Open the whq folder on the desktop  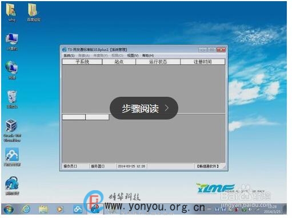[x=11, y=13]
